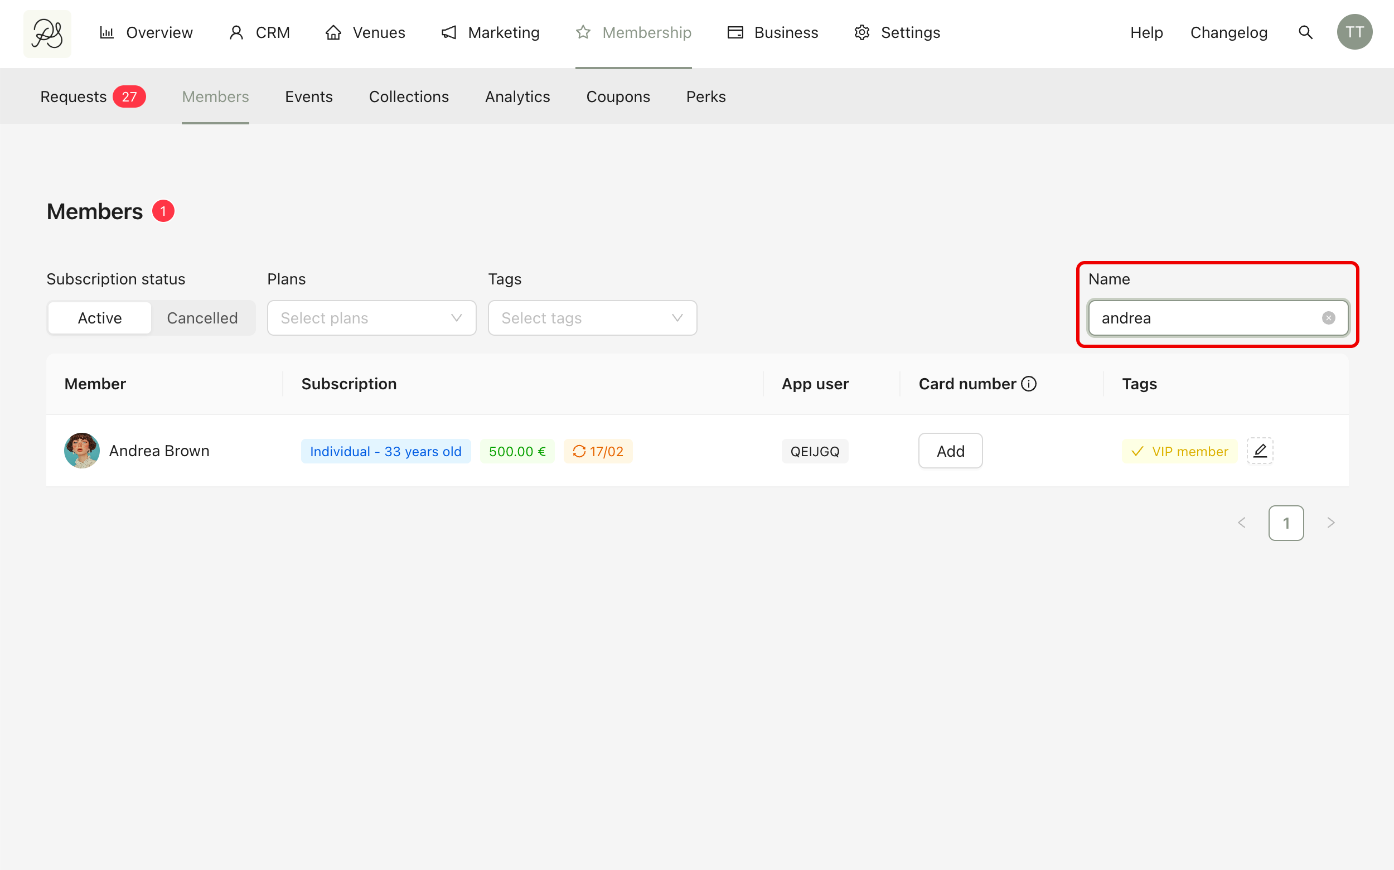The width and height of the screenshot is (1394, 870).
Task: Click the VIP member tag
Action: (x=1179, y=452)
